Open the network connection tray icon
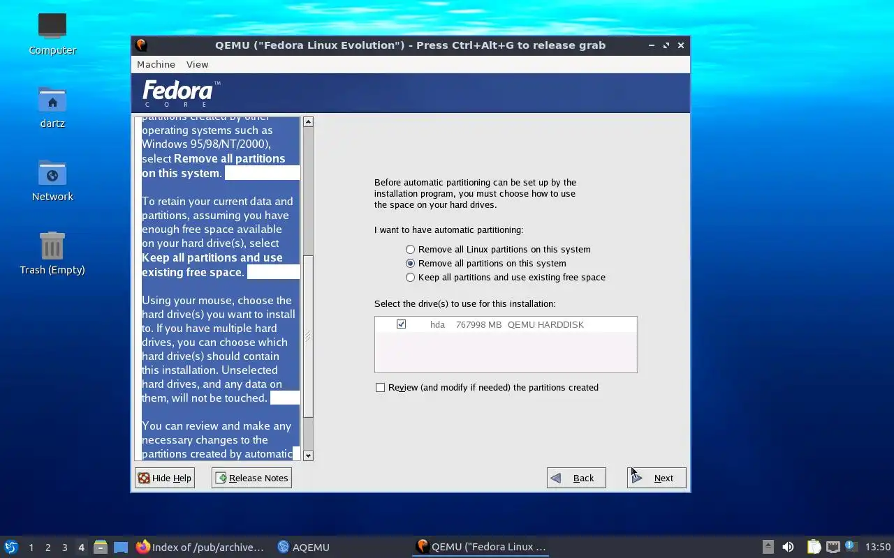Viewport: 894px width, 558px height. (833, 547)
